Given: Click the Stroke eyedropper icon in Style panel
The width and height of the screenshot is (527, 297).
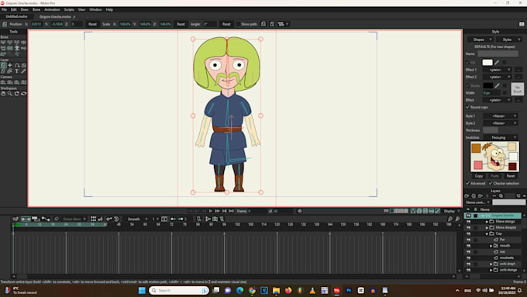Looking at the screenshot, I should pos(497,85).
